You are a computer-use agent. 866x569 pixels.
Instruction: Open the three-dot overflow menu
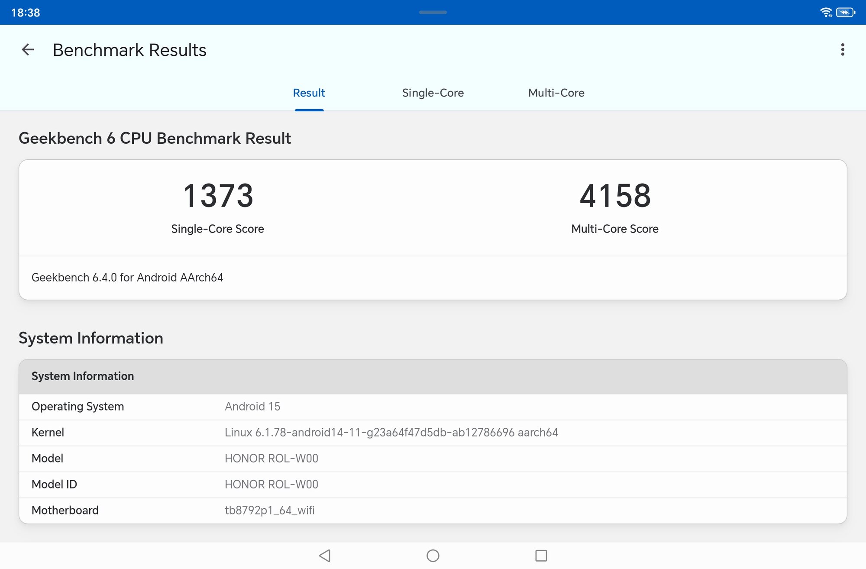(x=842, y=50)
